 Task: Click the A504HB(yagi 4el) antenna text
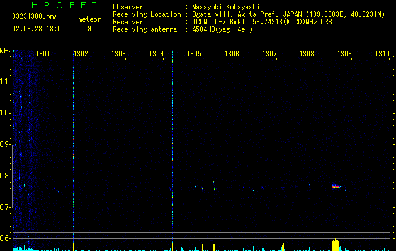point(222,29)
